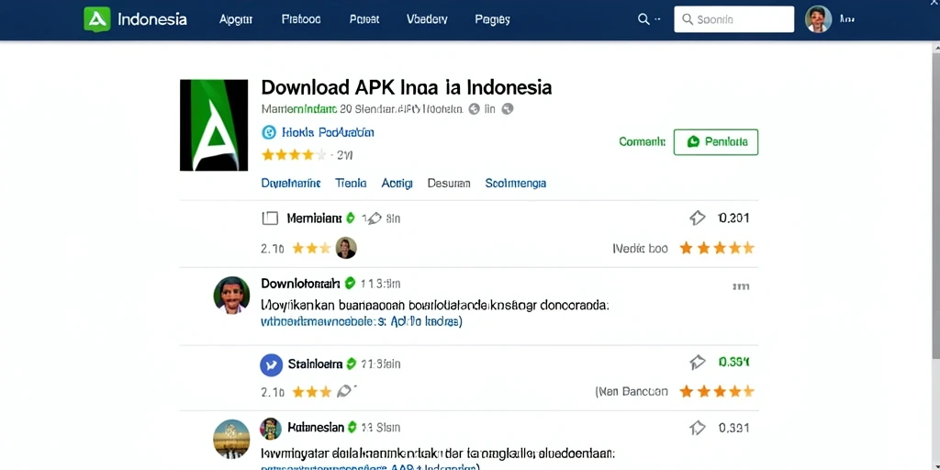Focus the Soonia search input field

click(733, 19)
